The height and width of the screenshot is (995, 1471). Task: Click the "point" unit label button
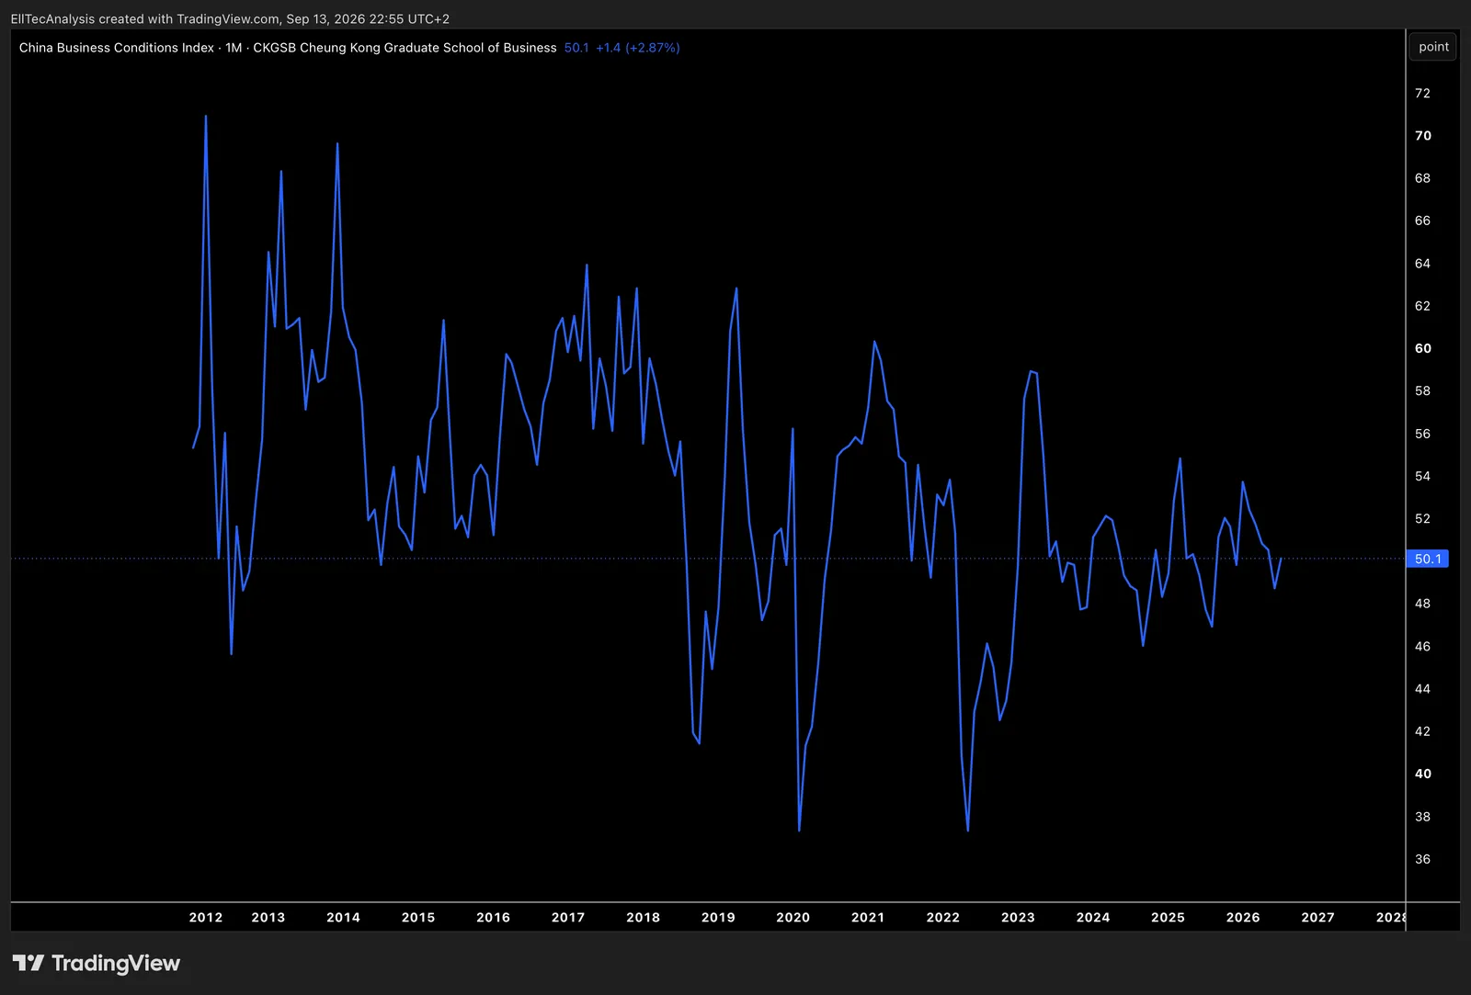click(x=1433, y=47)
